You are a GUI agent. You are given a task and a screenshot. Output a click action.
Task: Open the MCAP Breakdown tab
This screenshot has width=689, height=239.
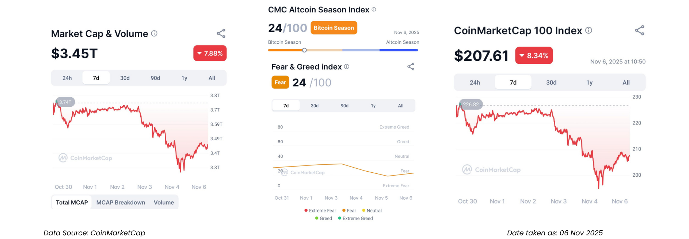[121, 203]
